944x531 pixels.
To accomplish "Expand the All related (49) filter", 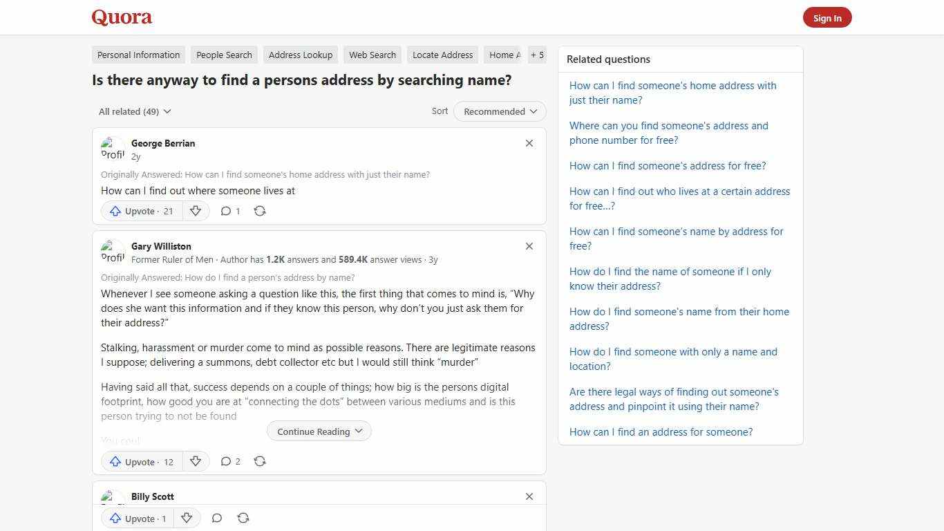I will click(x=134, y=111).
